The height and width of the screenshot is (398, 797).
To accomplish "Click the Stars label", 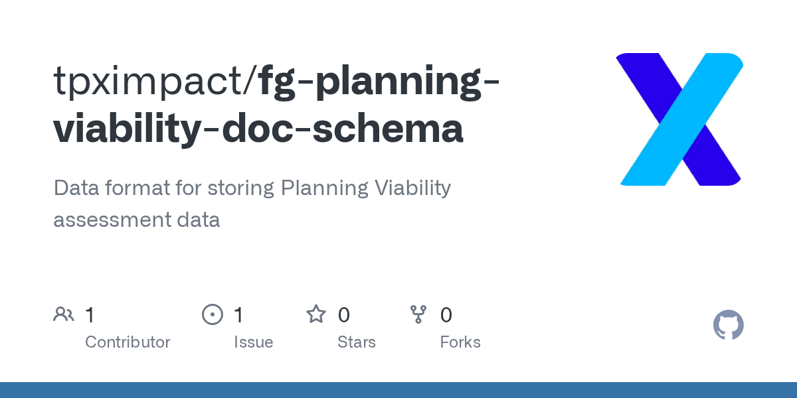I will pos(357,342).
